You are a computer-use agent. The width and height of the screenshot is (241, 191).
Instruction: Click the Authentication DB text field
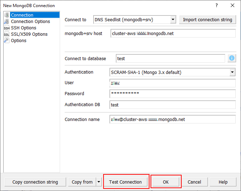coord(172,105)
